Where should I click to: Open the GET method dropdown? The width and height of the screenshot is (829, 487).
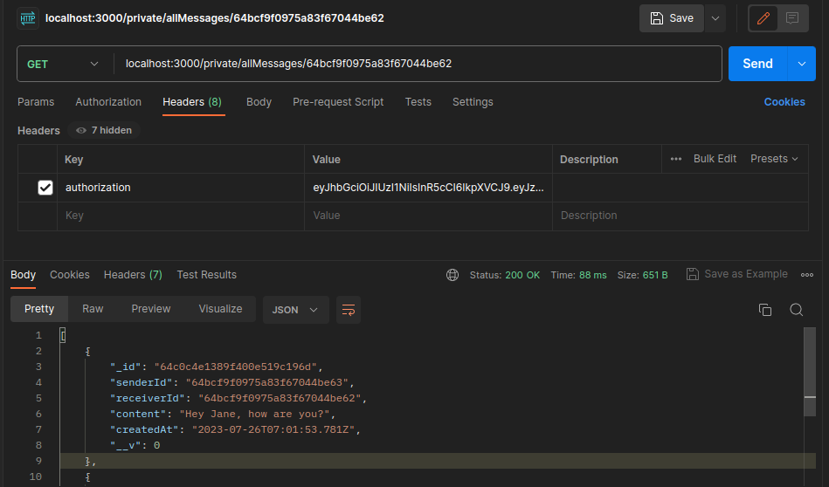pos(64,64)
